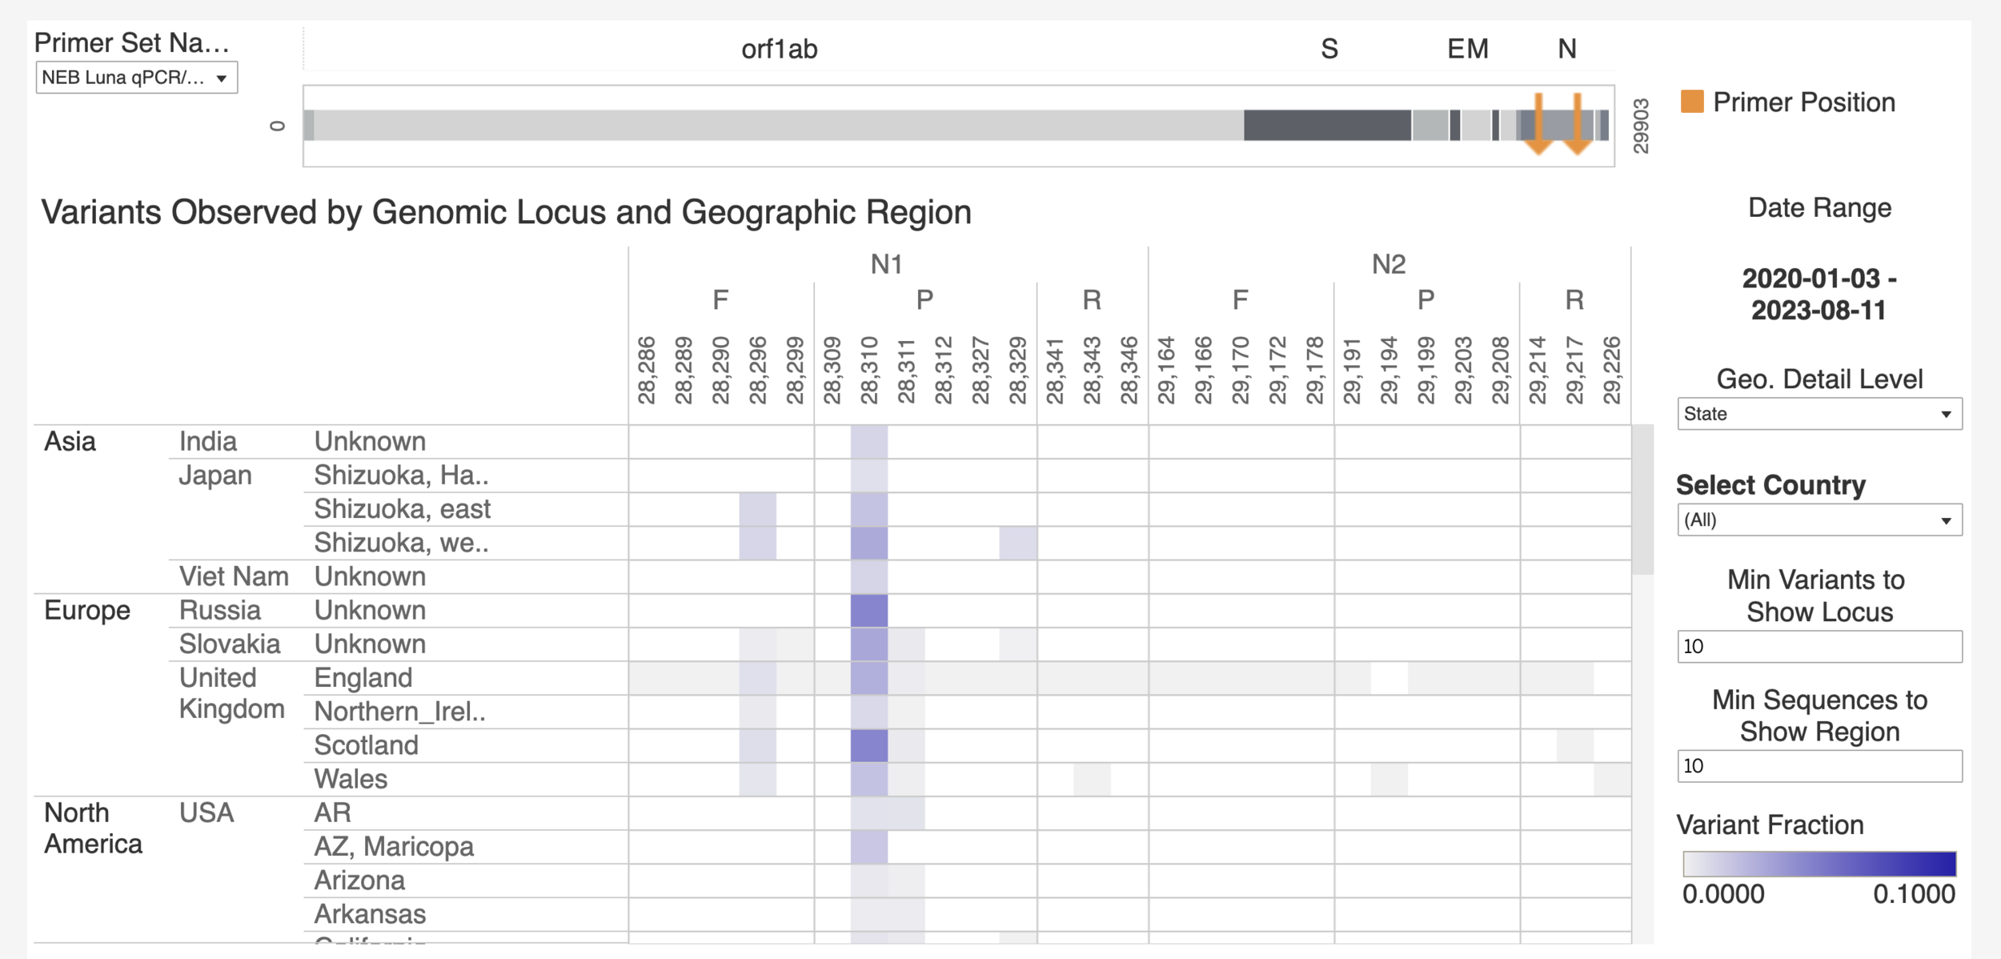Expand the Select Country (All) dropdown
The width and height of the screenshot is (2001, 959).
point(1819,520)
